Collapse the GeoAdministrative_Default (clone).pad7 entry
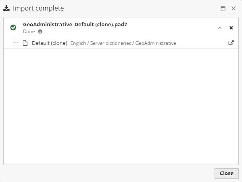Viewport: 242px width, 182px height. (x=220, y=28)
